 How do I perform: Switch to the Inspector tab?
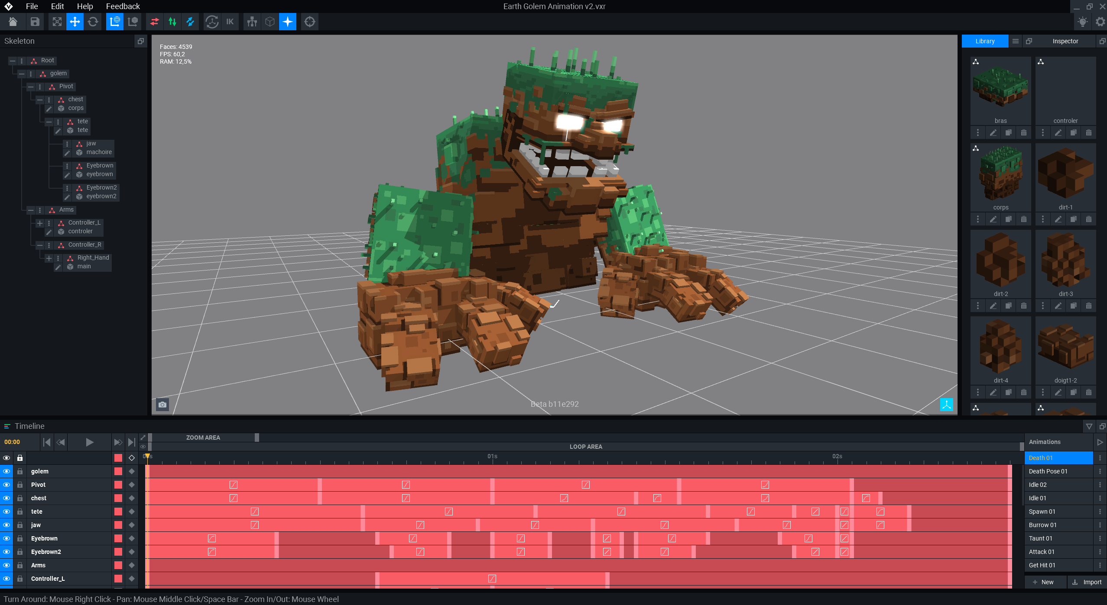pos(1065,41)
